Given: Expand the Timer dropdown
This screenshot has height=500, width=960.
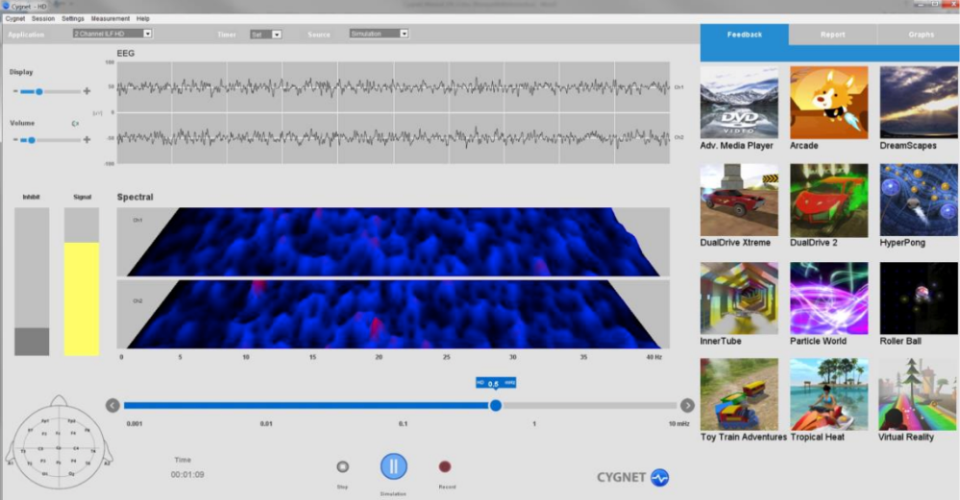Looking at the screenshot, I should [x=265, y=34].
